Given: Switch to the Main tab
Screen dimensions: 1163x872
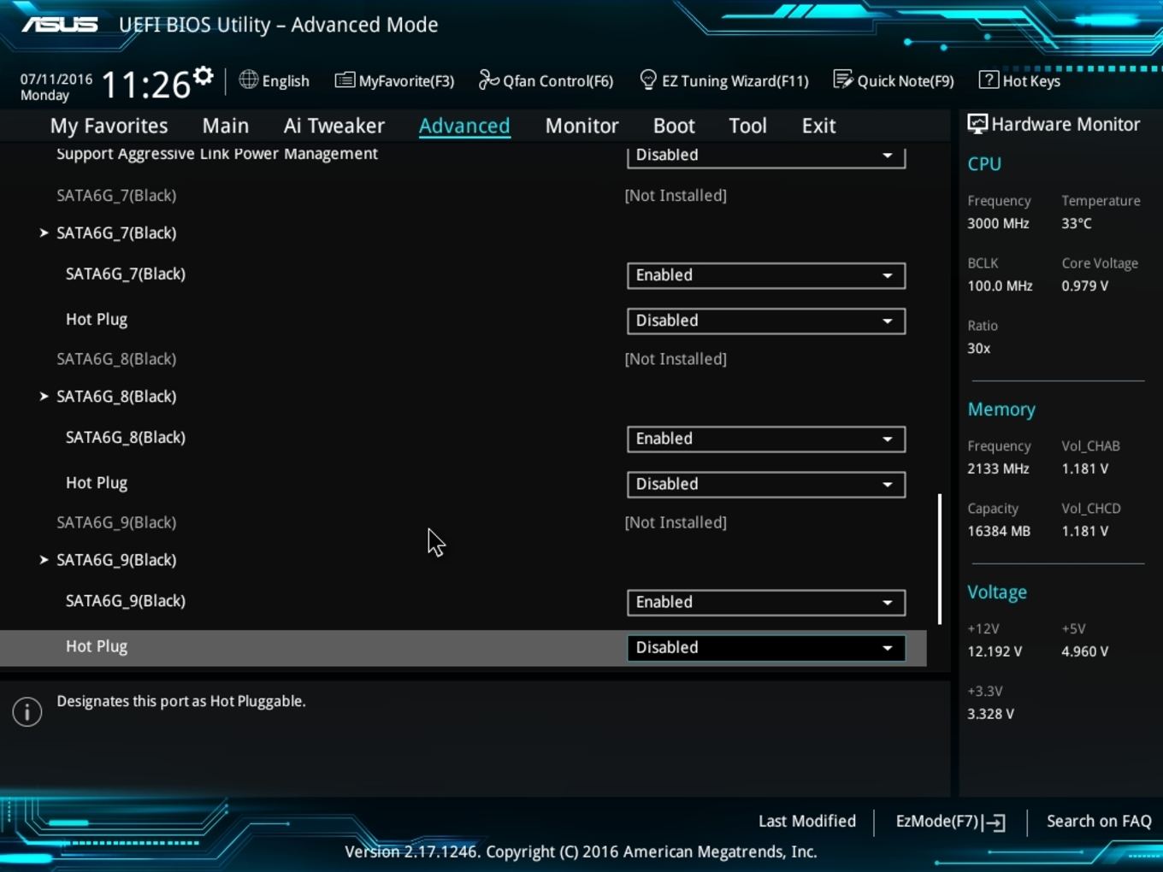Looking at the screenshot, I should click(226, 126).
